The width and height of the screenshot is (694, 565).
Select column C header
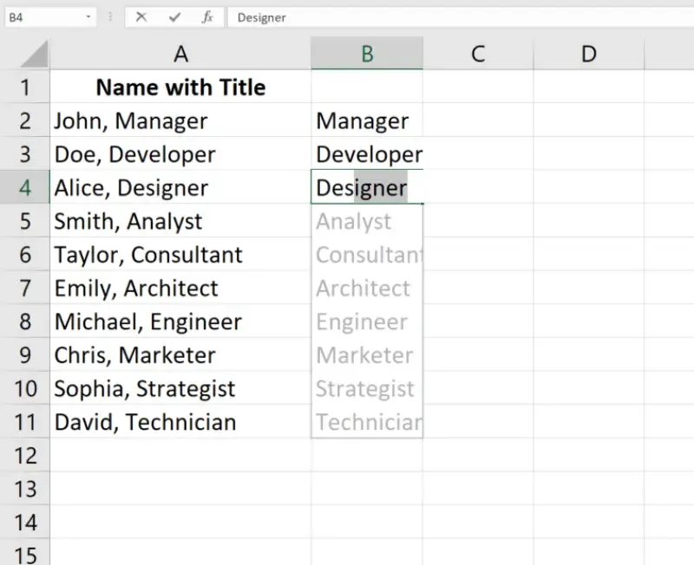478,54
